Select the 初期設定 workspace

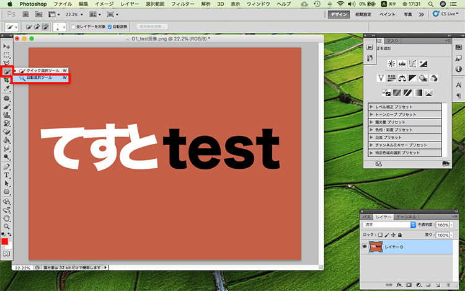363,14
